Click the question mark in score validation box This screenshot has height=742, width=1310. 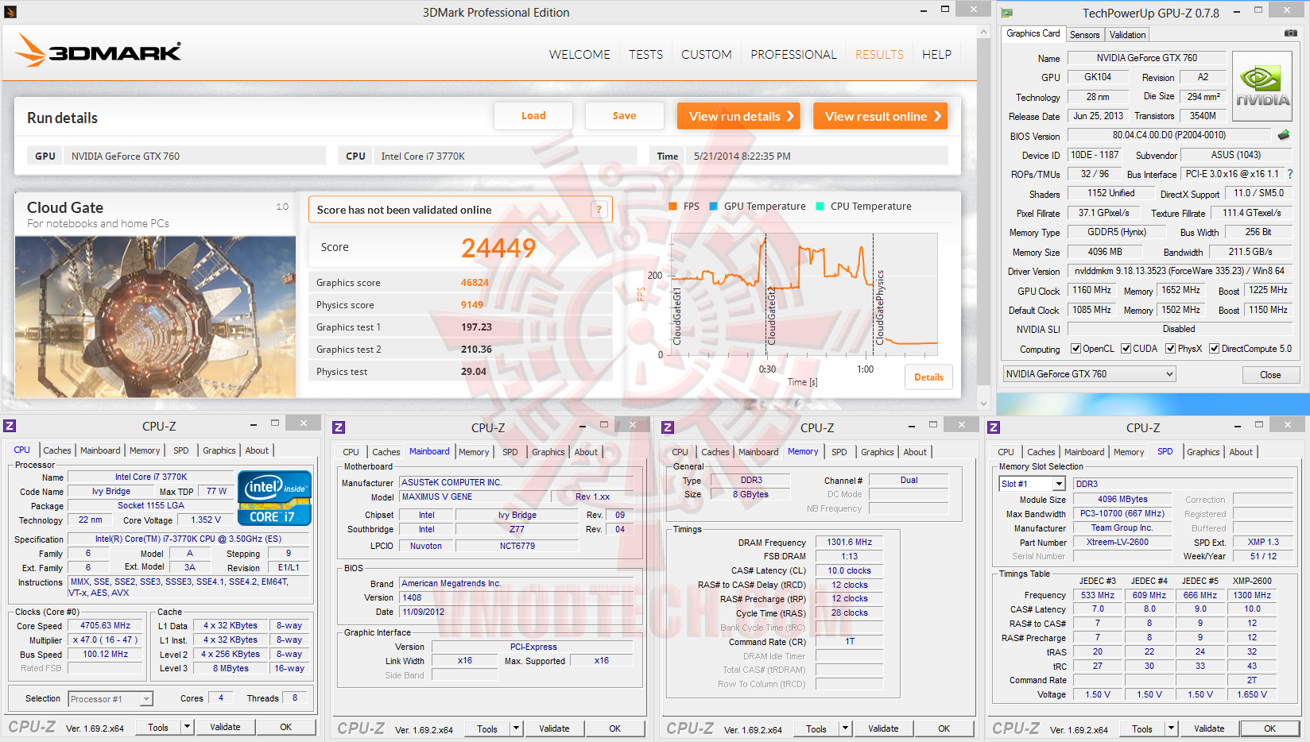599,210
